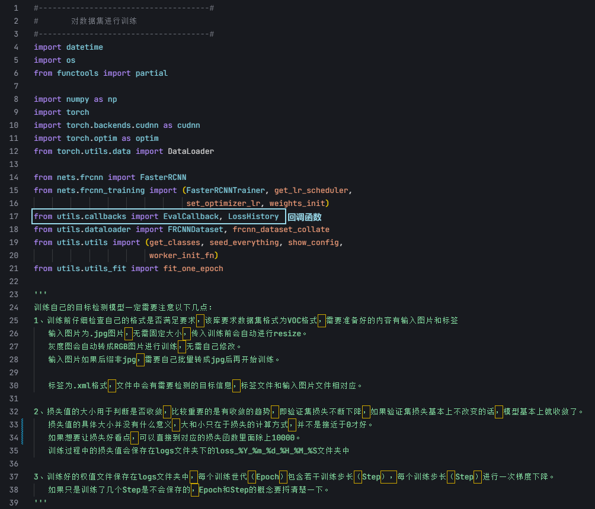Click seed_everything on line 19
Screen dimensions: 595x509
click(244, 242)
